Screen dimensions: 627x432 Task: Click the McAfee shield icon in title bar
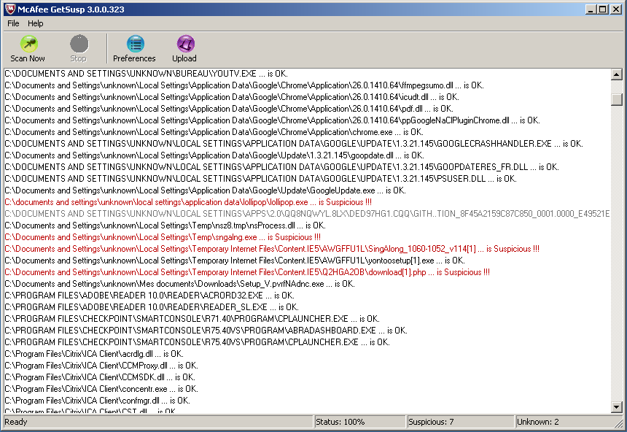(9, 9)
